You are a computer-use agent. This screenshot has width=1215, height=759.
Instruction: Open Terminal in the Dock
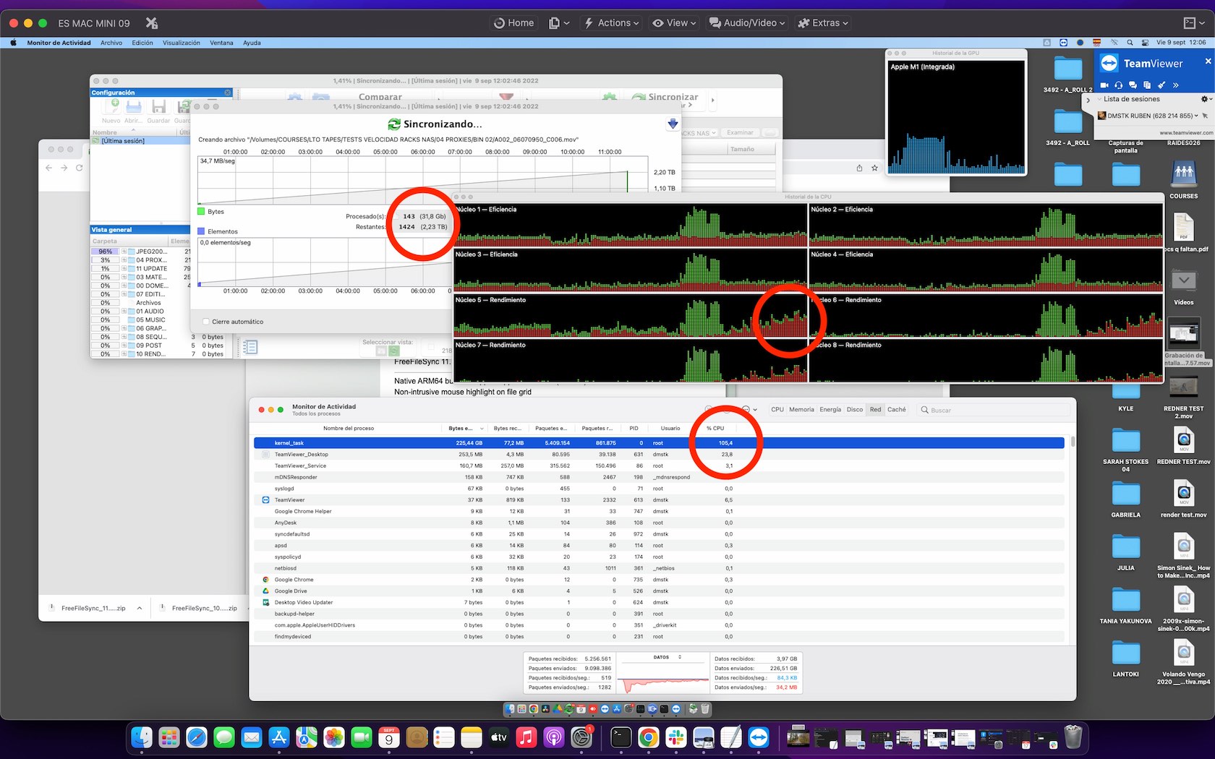click(621, 737)
